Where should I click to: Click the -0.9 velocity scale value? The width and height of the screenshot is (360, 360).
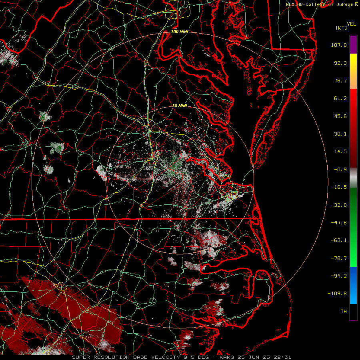[x=340, y=170]
